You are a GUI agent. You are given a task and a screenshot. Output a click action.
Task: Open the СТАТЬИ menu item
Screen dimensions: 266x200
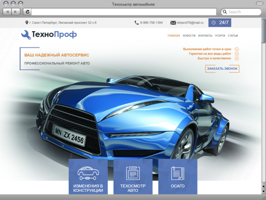click(x=233, y=35)
